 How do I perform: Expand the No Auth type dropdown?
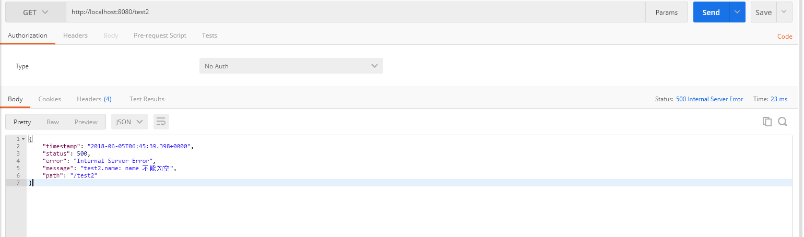(291, 66)
